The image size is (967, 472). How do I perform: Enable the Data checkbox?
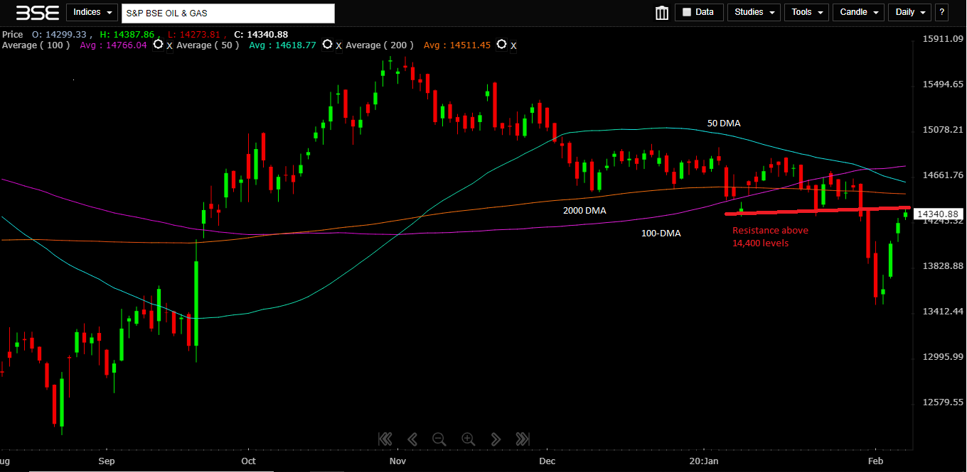(x=687, y=12)
